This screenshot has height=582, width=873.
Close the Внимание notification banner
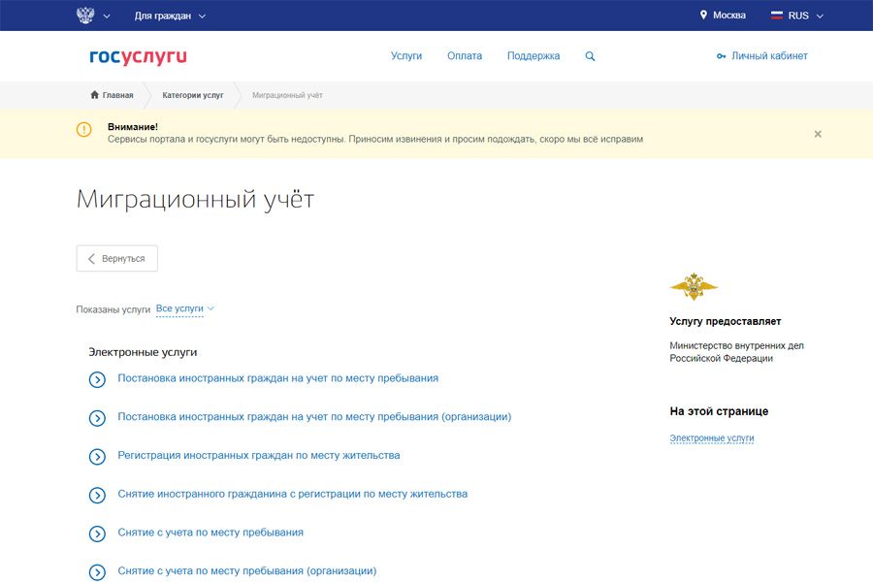[818, 134]
